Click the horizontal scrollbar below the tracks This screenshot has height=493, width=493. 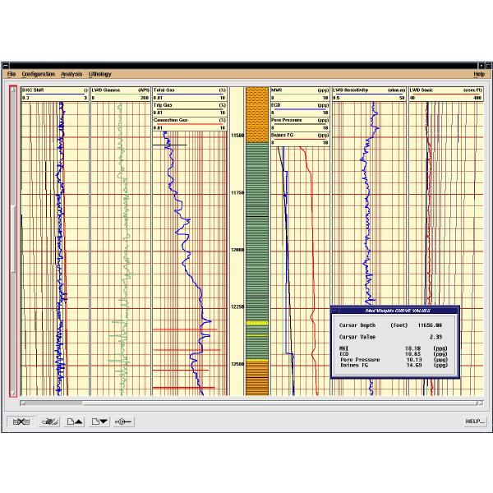[246, 403]
